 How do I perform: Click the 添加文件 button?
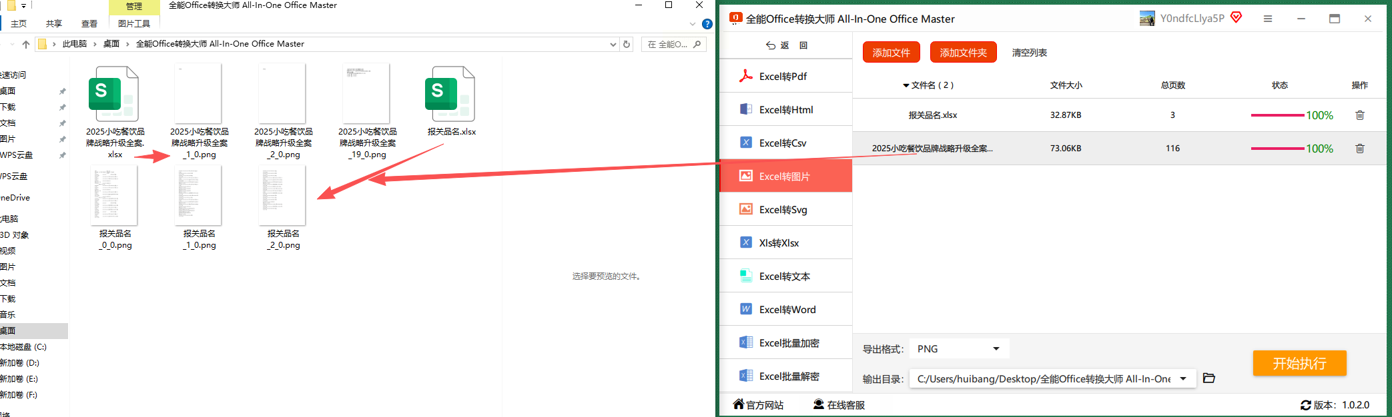pyautogui.click(x=891, y=52)
